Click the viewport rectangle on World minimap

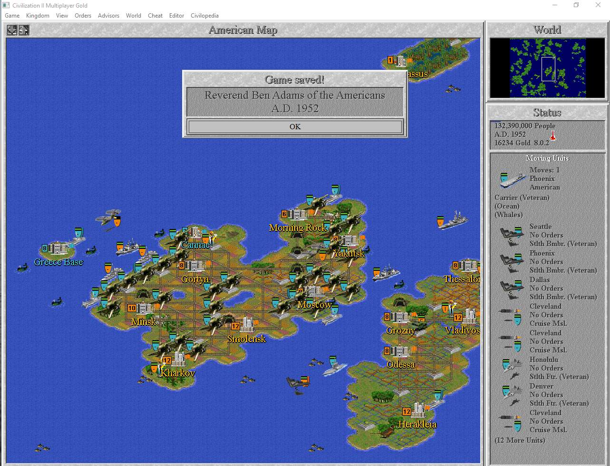(x=548, y=69)
